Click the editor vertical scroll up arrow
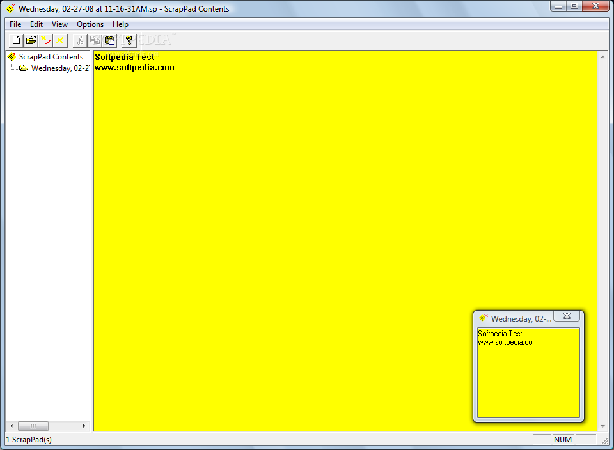Image resolution: width=614 pixels, height=450 pixels. pyautogui.click(x=602, y=57)
